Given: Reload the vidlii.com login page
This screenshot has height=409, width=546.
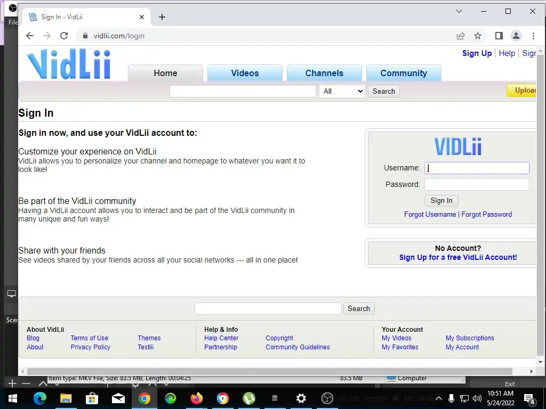Looking at the screenshot, I should [x=64, y=36].
